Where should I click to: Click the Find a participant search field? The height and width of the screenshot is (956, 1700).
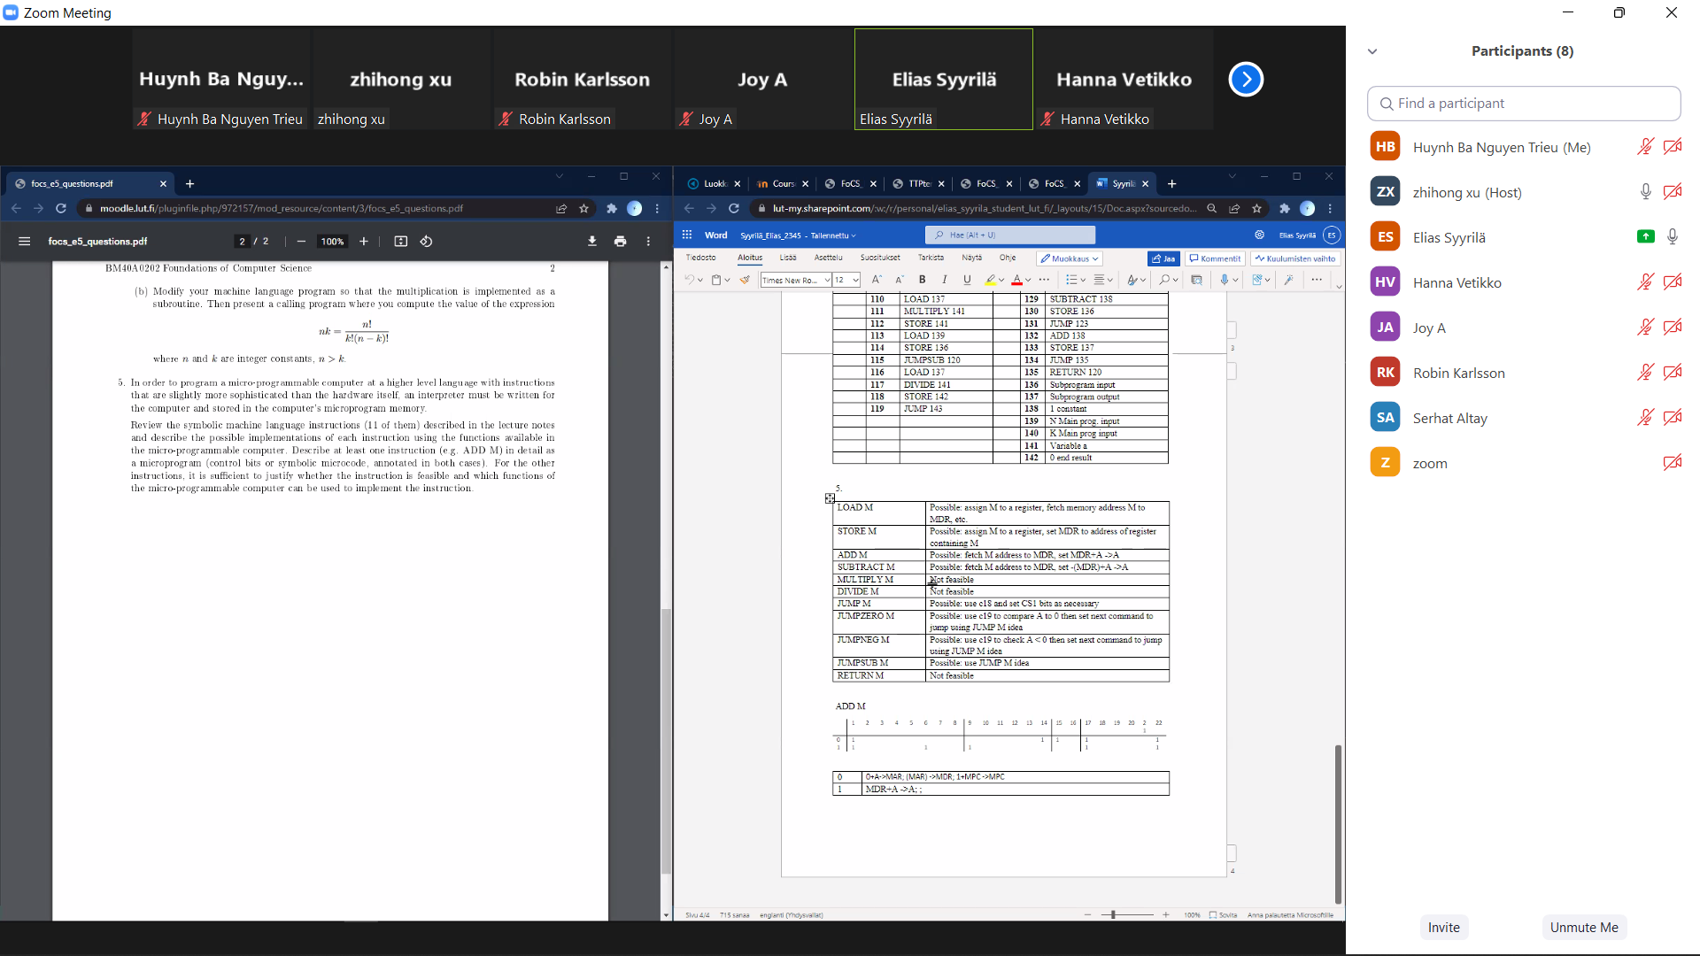(x=1523, y=104)
